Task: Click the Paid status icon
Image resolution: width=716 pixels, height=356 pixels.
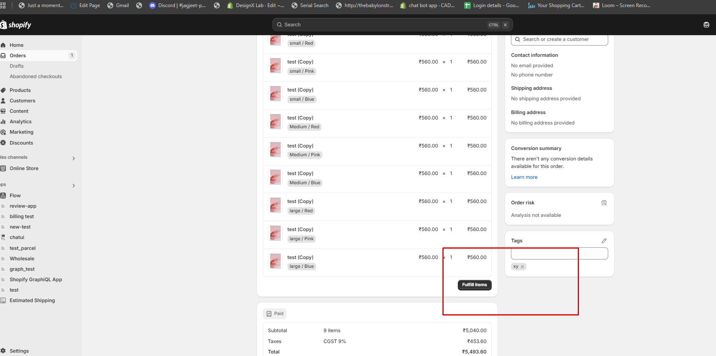Action: coord(269,314)
